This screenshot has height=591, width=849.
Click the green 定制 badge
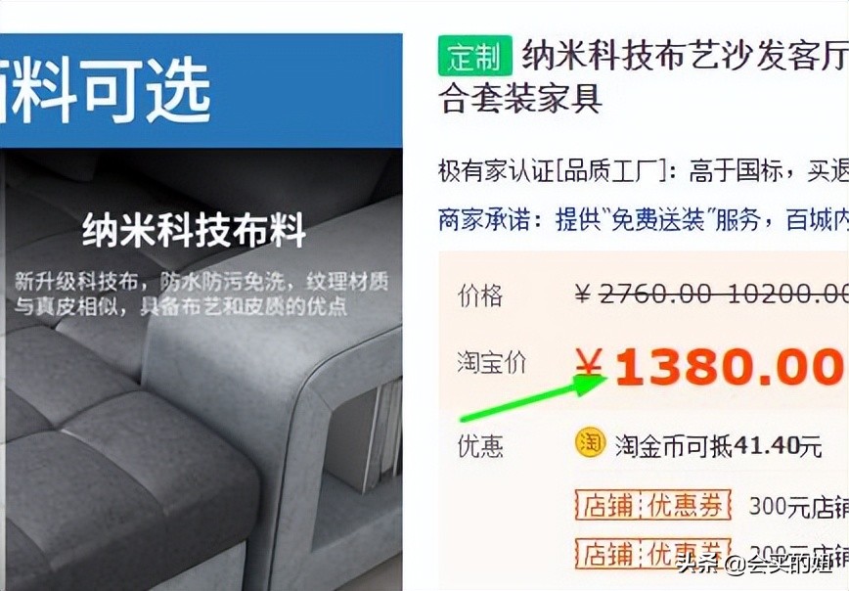pyautogui.click(x=474, y=55)
